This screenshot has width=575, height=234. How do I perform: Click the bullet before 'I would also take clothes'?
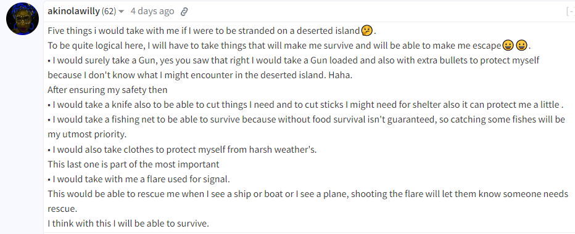[49, 150]
